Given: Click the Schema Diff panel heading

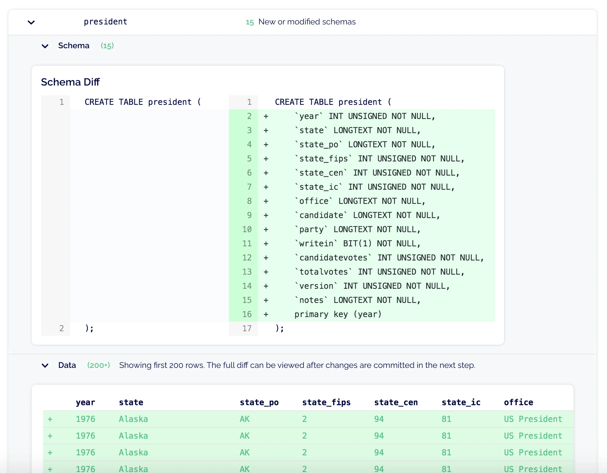Looking at the screenshot, I should (70, 82).
